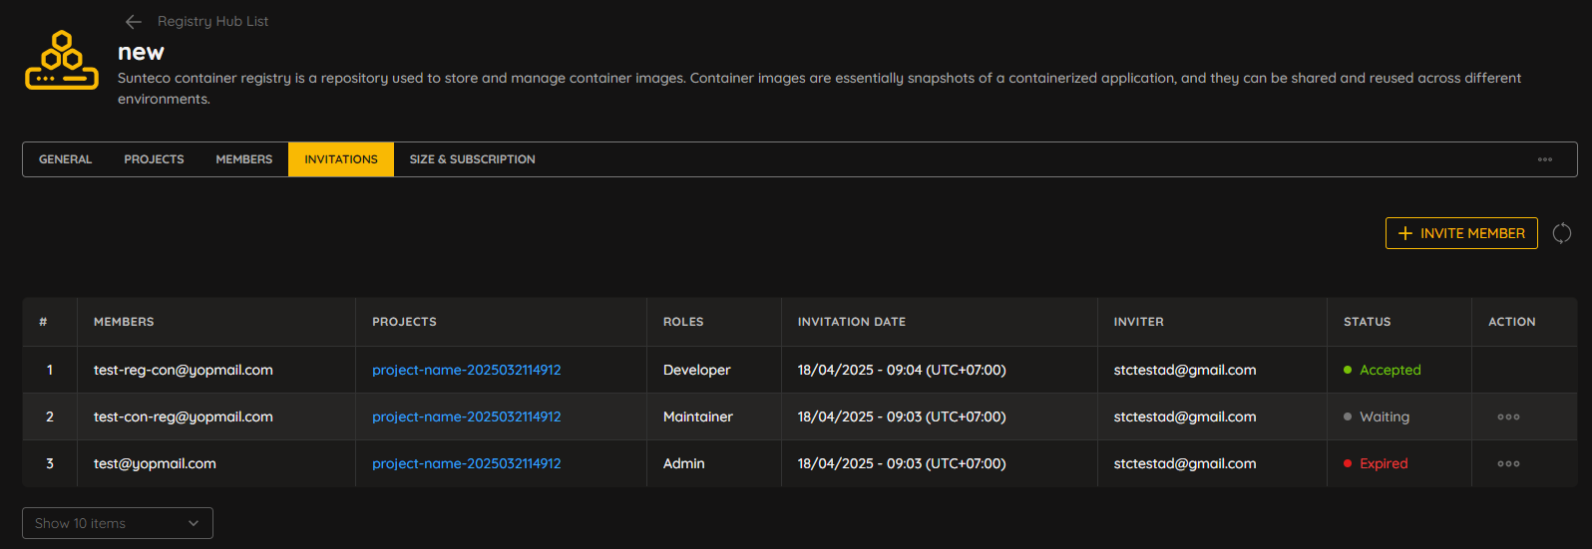Click inviter email in the Waiting row
This screenshot has height=549, width=1592.
click(x=1185, y=416)
